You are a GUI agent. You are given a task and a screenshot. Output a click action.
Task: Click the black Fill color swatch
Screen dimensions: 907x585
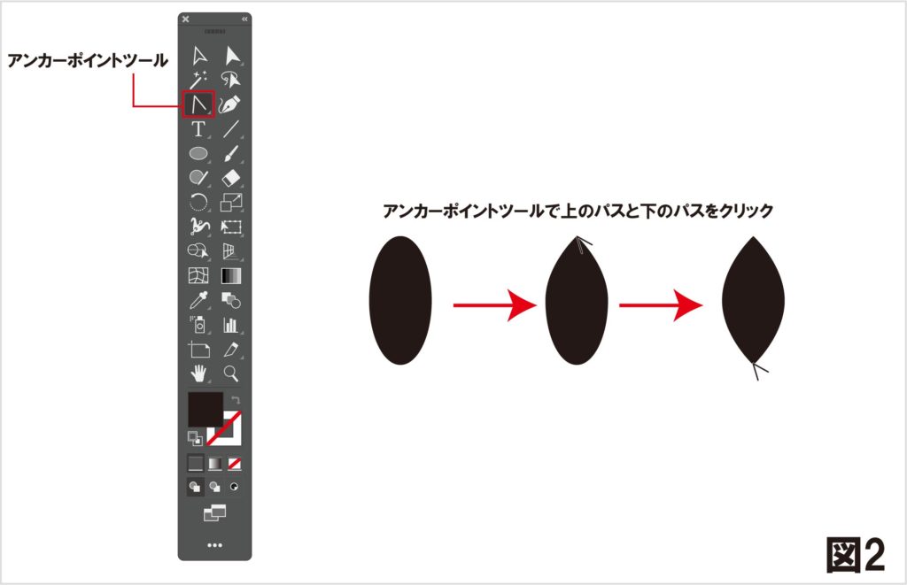point(204,410)
